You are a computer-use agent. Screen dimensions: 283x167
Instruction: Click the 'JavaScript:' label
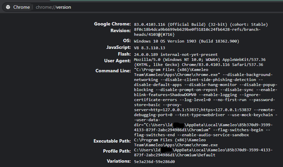click(118, 48)
